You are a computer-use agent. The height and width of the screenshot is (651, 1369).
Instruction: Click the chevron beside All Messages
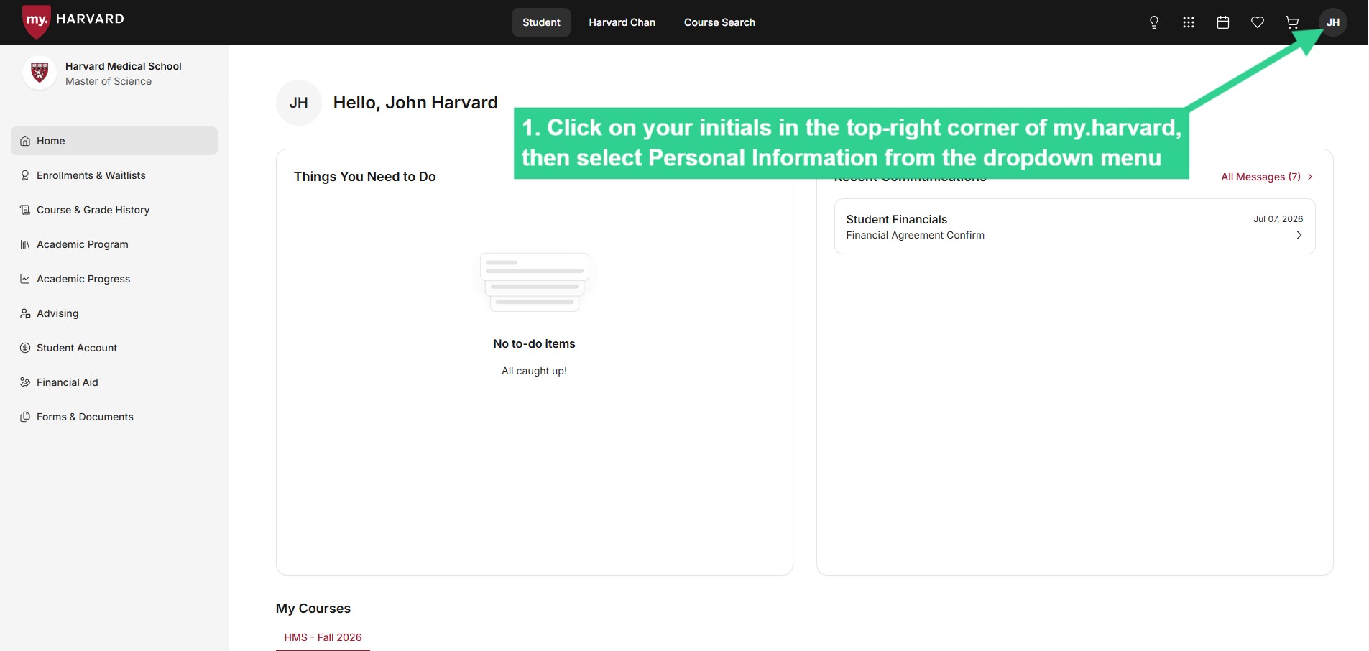pyautogui.click(x=1310, y=177)
